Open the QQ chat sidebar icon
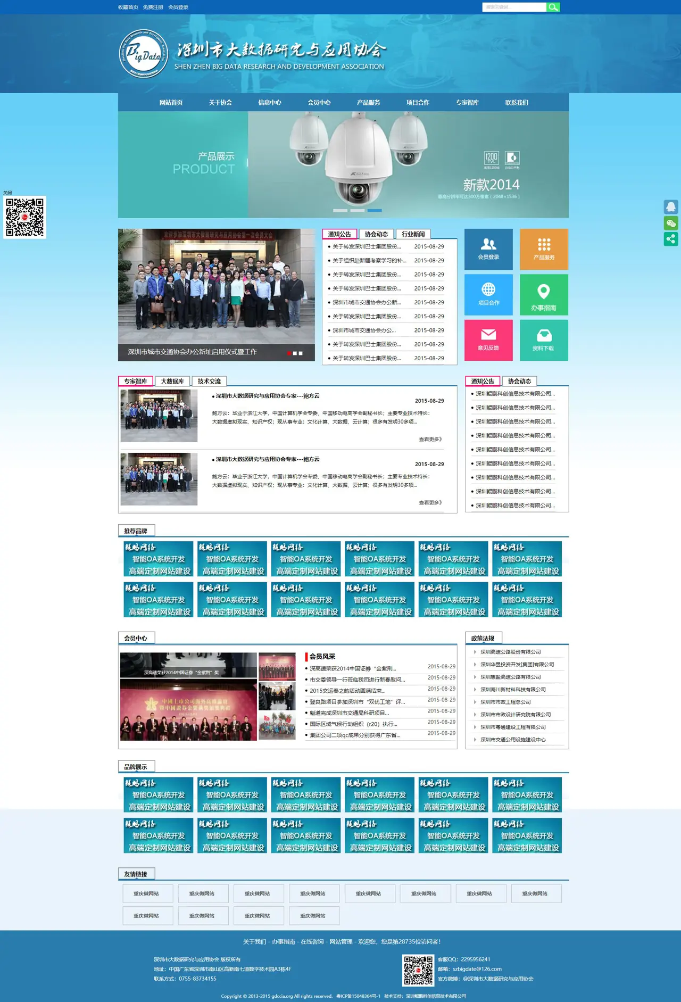Image resolution: width=681 pixels, height=1002 pixels. pos(671,206)
